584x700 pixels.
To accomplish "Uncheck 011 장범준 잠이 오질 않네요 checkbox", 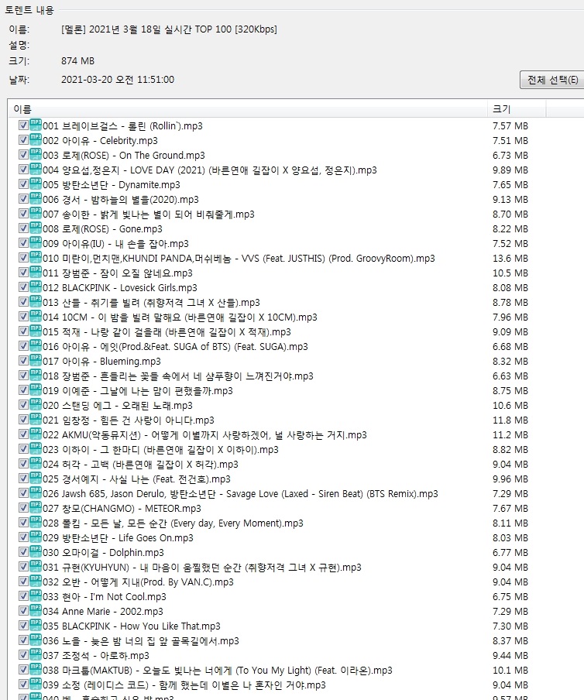I will [x=24, y=273].
